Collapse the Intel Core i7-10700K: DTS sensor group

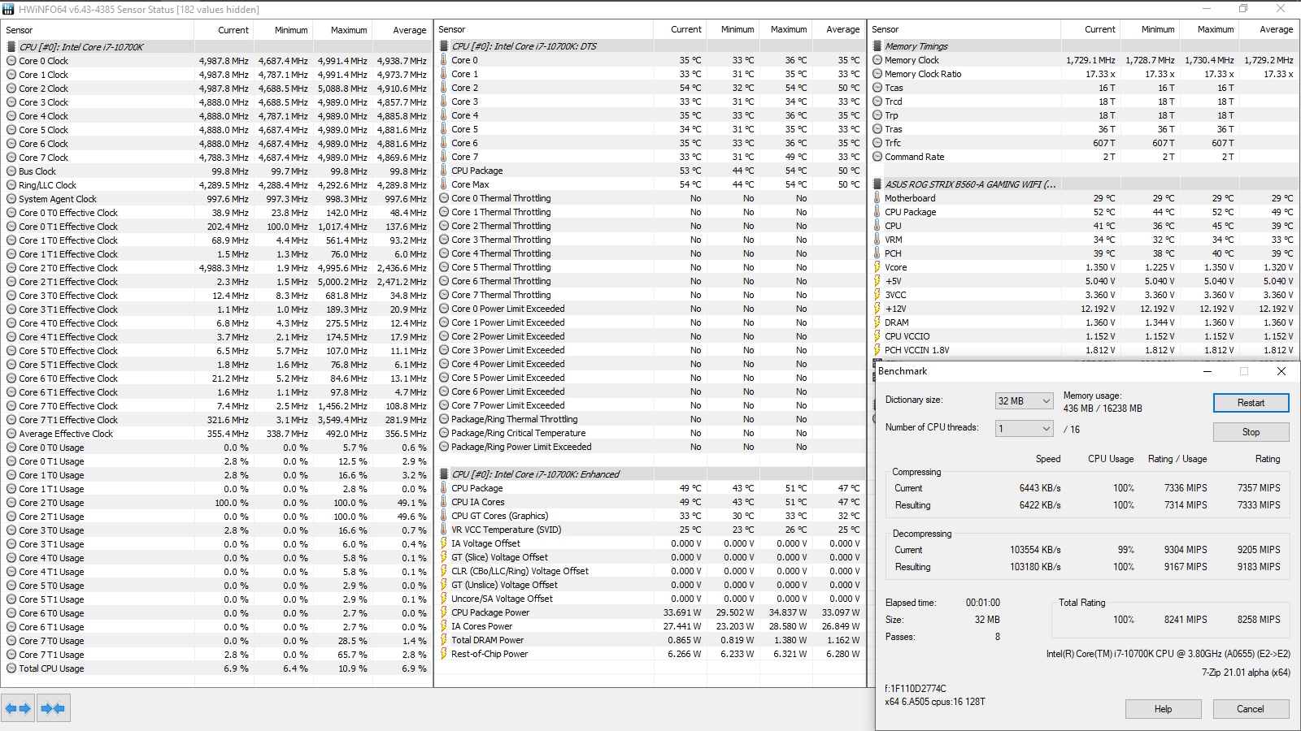(444, 46)
